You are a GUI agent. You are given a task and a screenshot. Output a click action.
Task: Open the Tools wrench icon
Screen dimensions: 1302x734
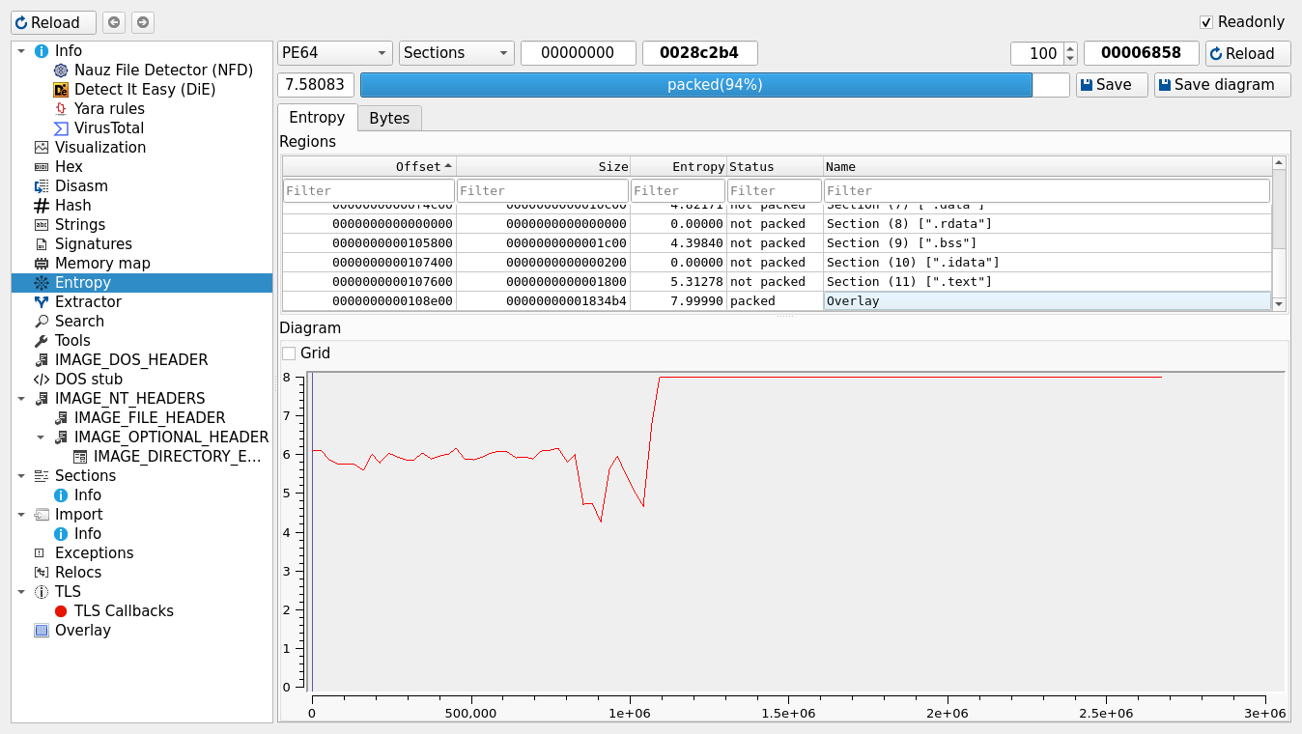[x=42, y=341]
